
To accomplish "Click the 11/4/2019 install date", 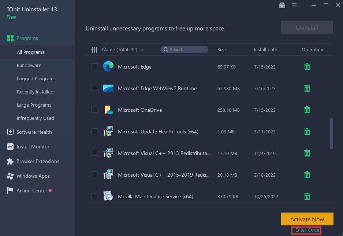I will point(265,153).
